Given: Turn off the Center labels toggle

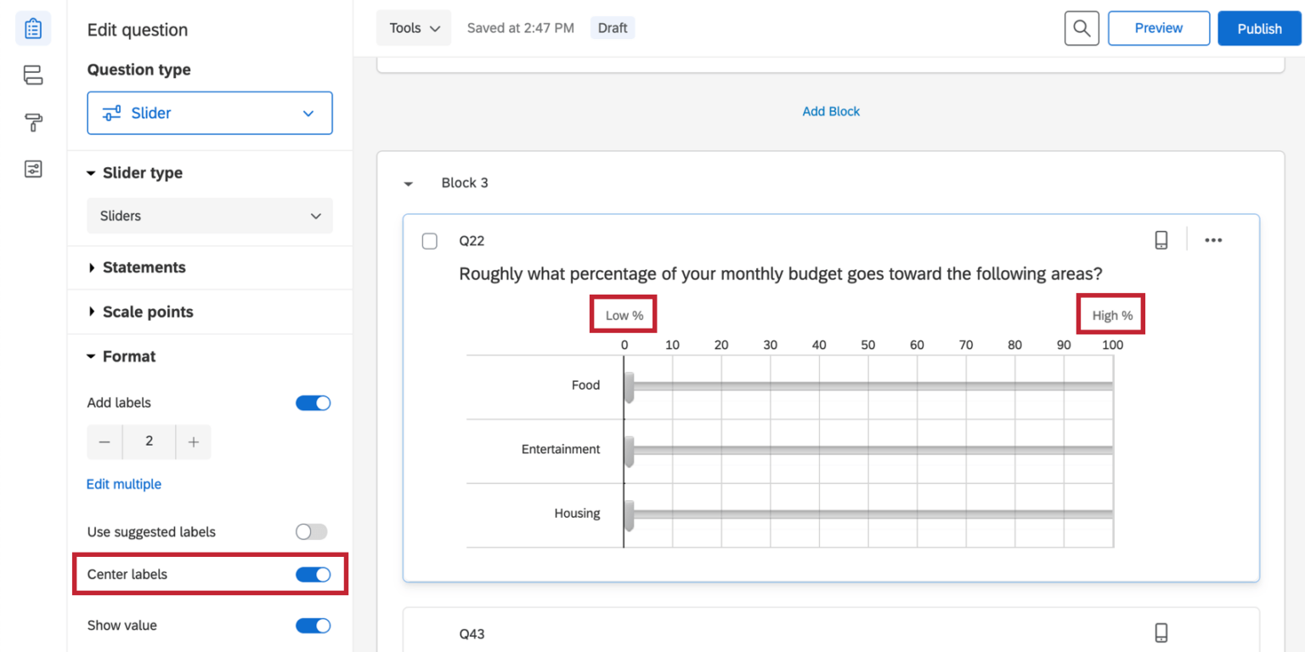Looking at the screenshot, I should [x=313, y=575].
